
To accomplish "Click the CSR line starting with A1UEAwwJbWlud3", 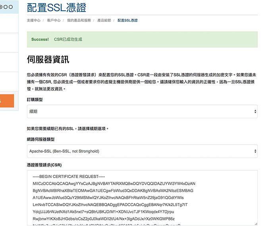I will 108,198.
